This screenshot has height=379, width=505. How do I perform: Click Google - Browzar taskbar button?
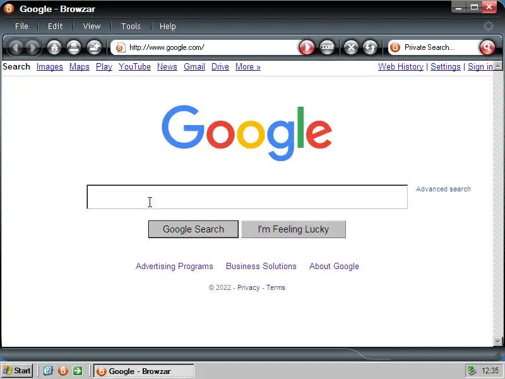pos(144,371)
